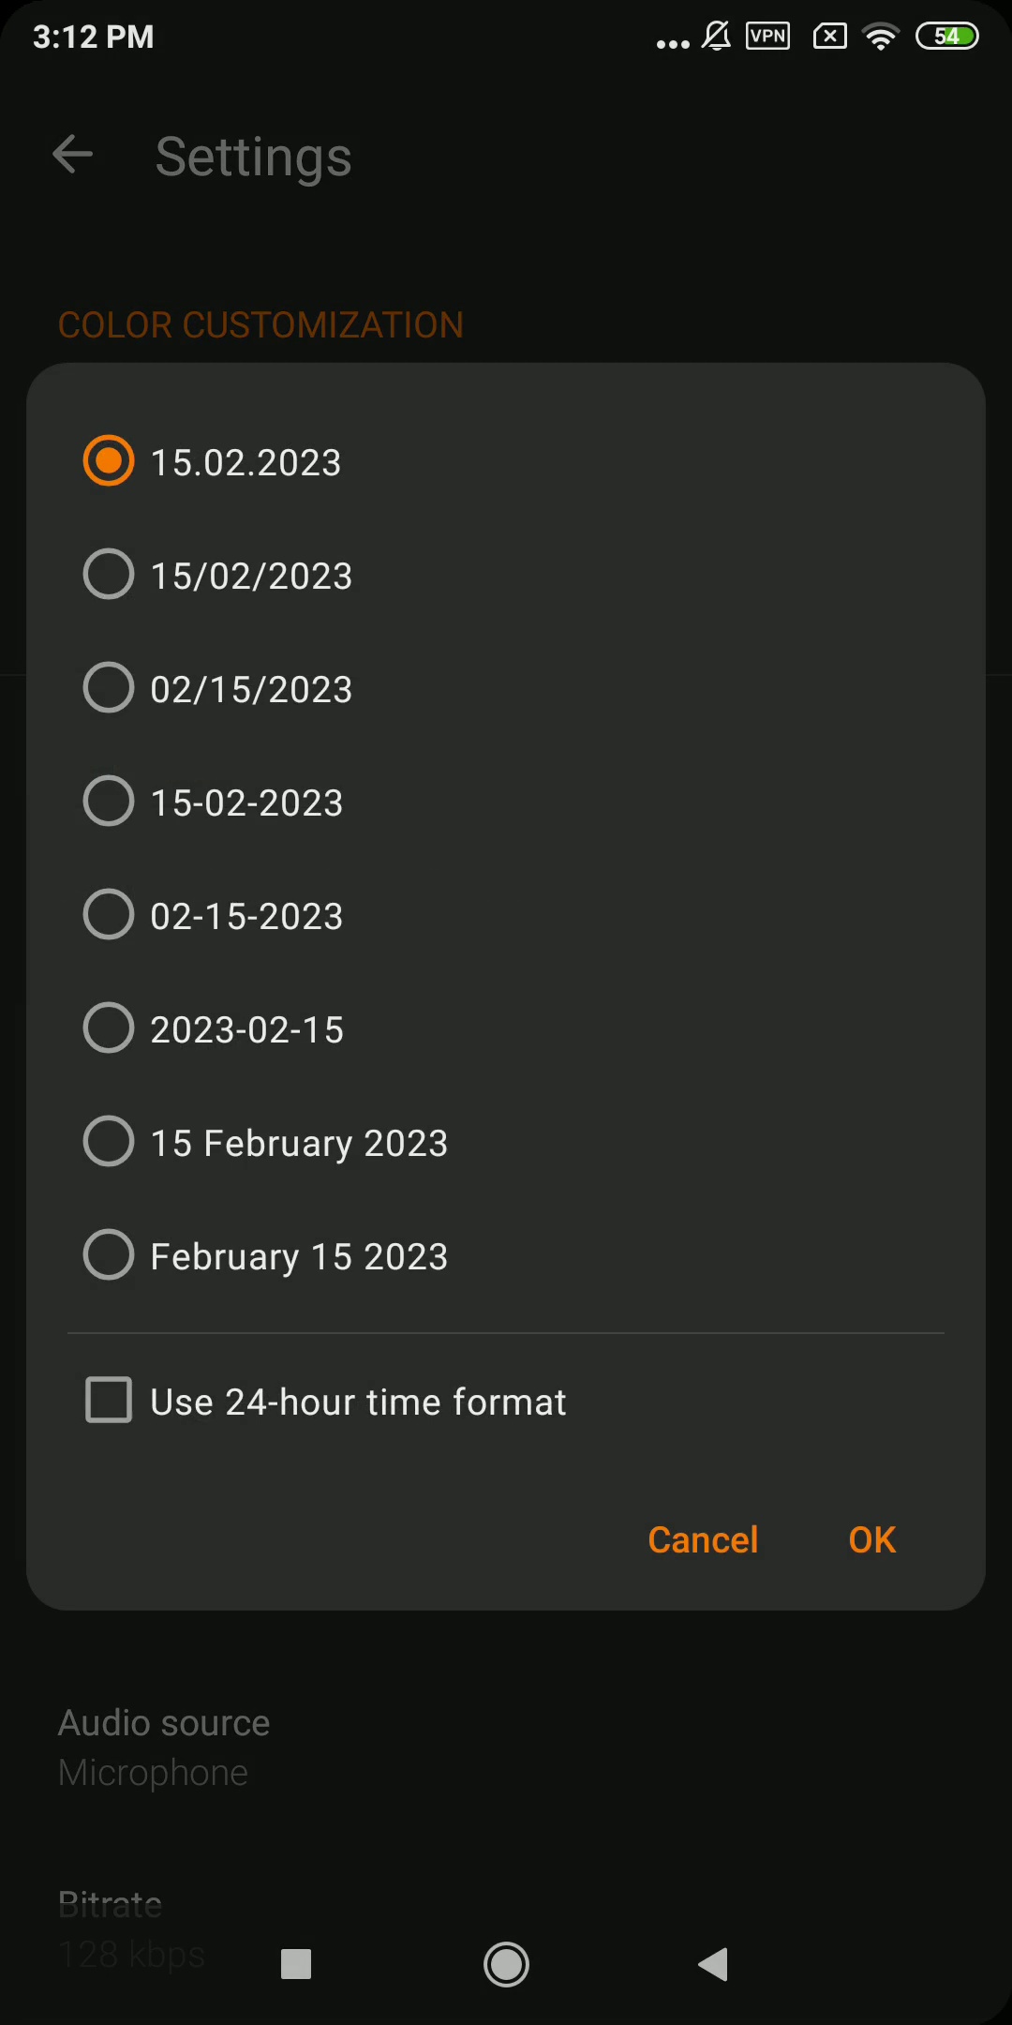Pick the 02/15/2023 date format option

click(x=506, y=688)
